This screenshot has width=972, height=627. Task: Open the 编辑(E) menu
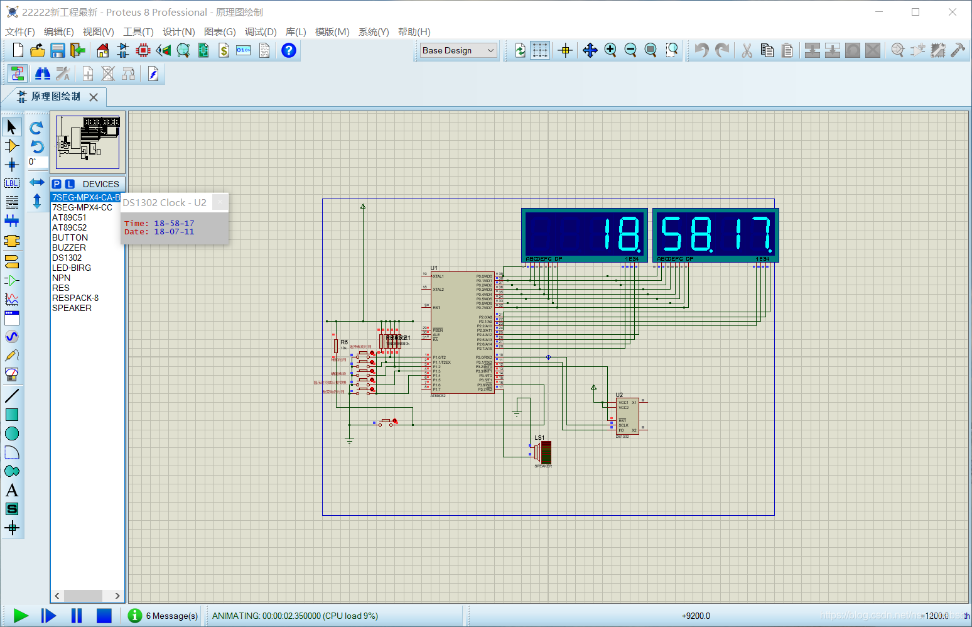(x=59, y=32)
